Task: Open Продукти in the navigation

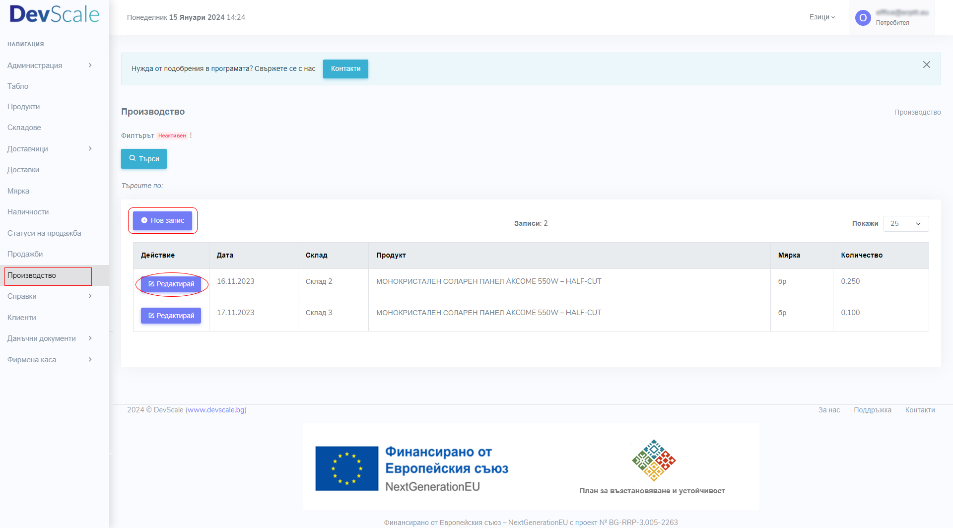Action: [23, 107]
